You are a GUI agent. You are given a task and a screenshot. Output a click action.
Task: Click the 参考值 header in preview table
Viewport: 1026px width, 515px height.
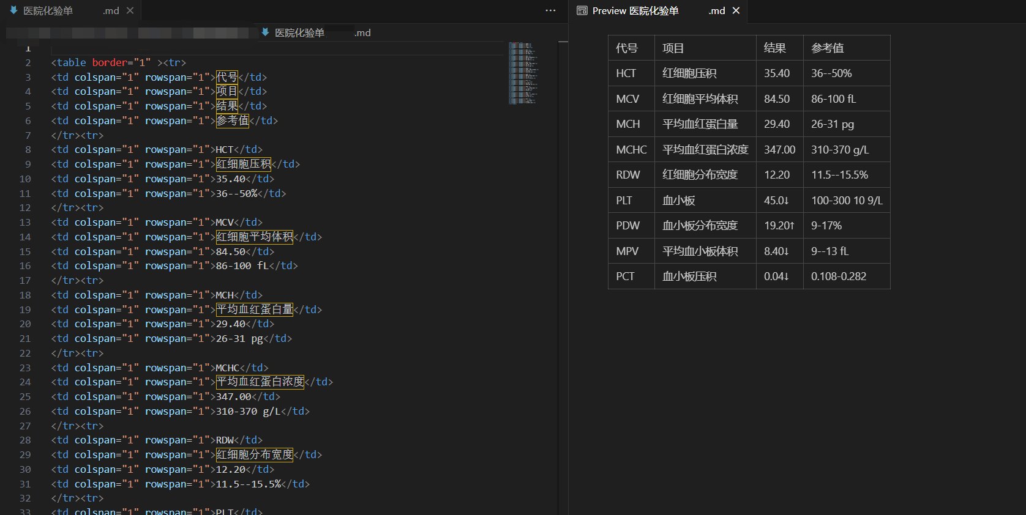828,48
